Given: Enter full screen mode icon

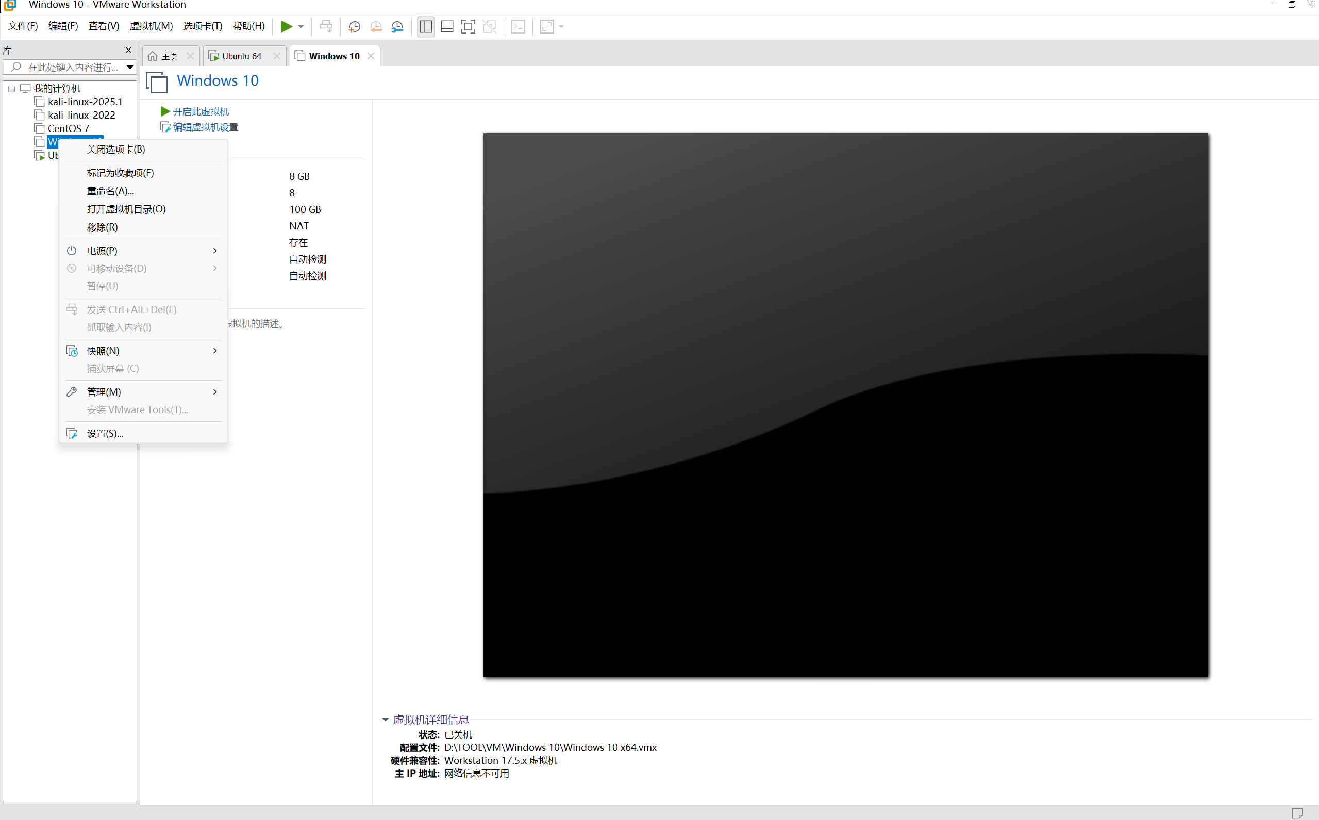Looking at the screenshot, I should coord(468,27).
